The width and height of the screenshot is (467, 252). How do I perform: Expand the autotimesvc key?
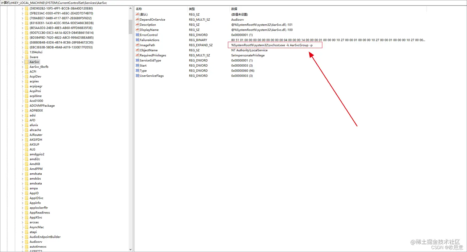pos(23,246)
